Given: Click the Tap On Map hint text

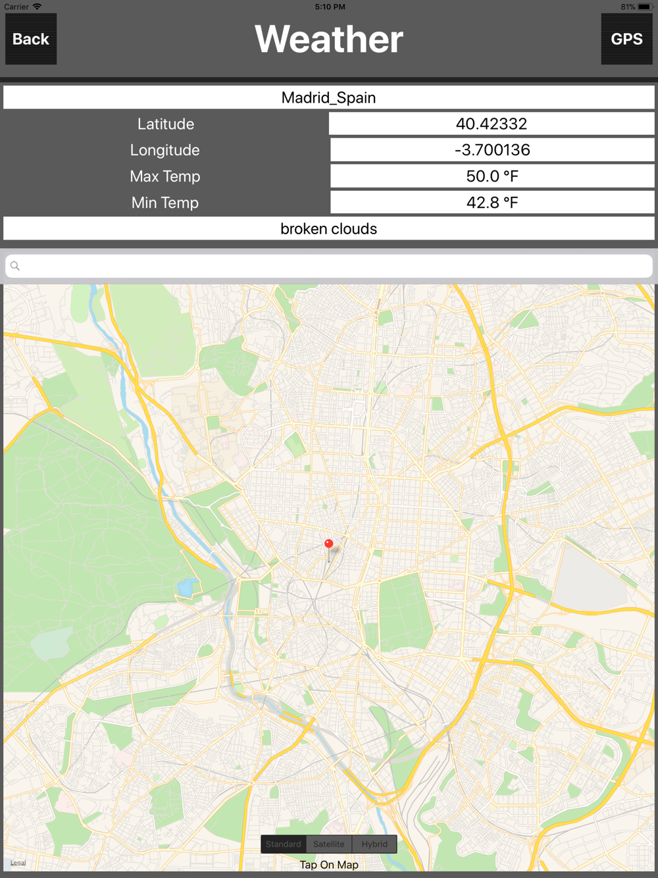Looking at the screenshot, I should coord(329,865).
